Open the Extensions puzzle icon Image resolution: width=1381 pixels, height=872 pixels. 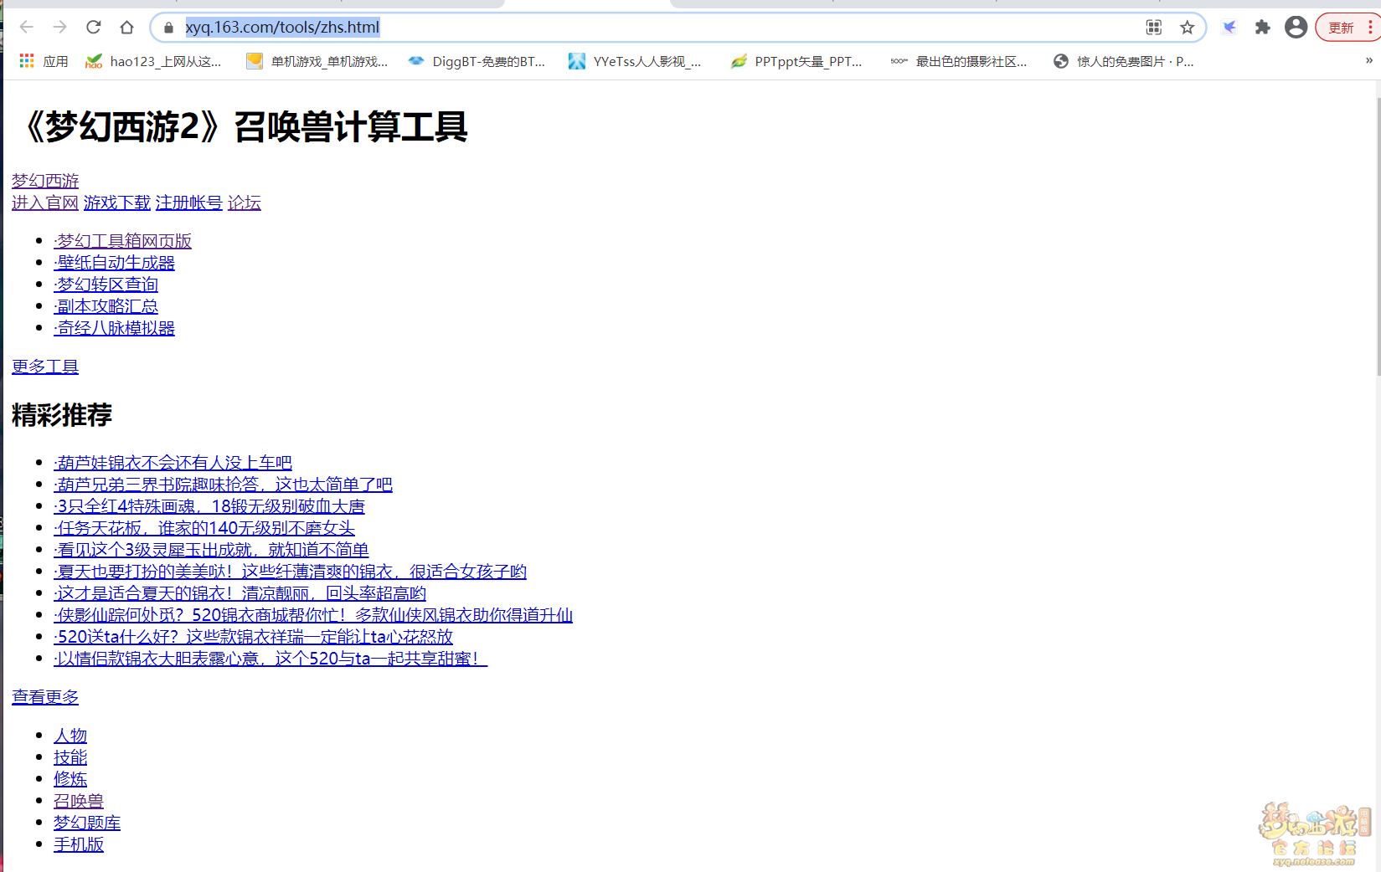click(1262, 28)
